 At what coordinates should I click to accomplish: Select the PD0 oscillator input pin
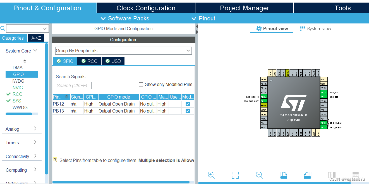point(264,97)
